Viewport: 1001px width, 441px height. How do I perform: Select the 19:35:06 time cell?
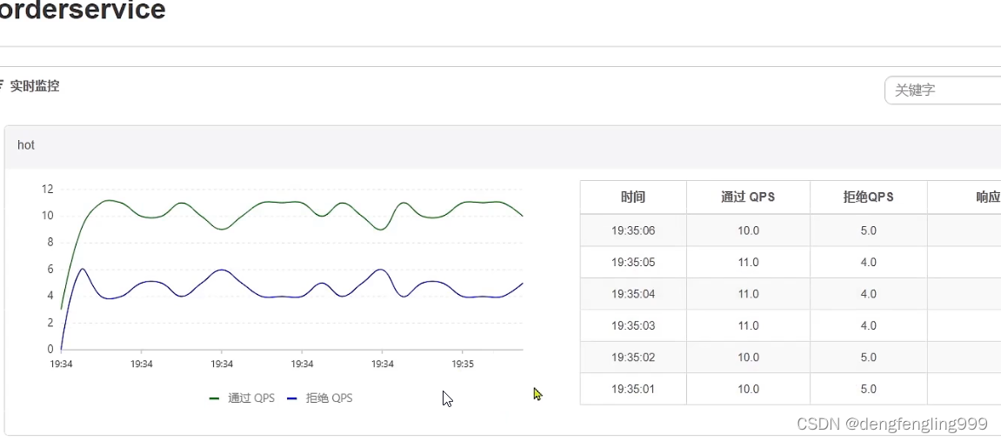coord(633,231)
